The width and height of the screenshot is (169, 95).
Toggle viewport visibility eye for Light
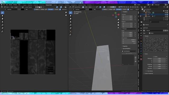[166, 15]
